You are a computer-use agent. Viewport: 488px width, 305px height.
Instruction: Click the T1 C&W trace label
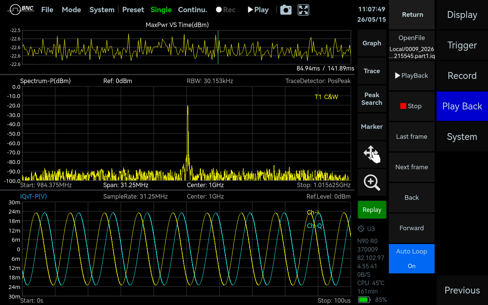(x=326, y=97)
